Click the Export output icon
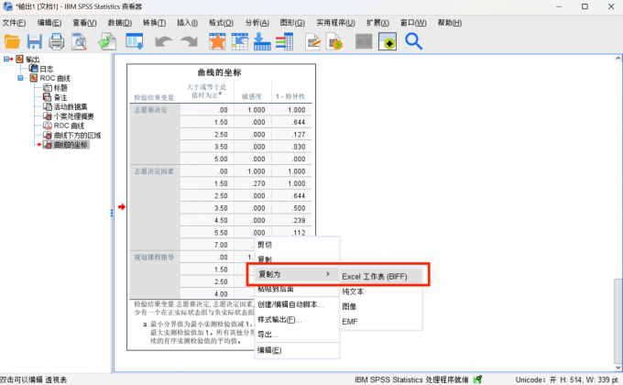The height and width of the screenshot is (385, 623). tap(107, 41)
